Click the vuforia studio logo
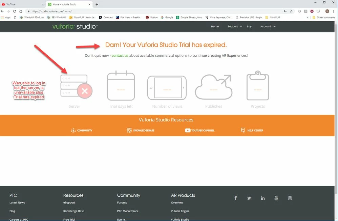The width and height of the screenshot is (338, 221). click(x=75, y=26)
